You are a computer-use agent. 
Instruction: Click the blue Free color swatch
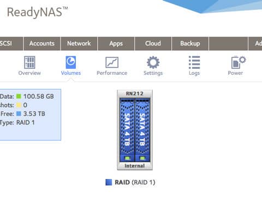pyautogui.click(x=19, y=114)
